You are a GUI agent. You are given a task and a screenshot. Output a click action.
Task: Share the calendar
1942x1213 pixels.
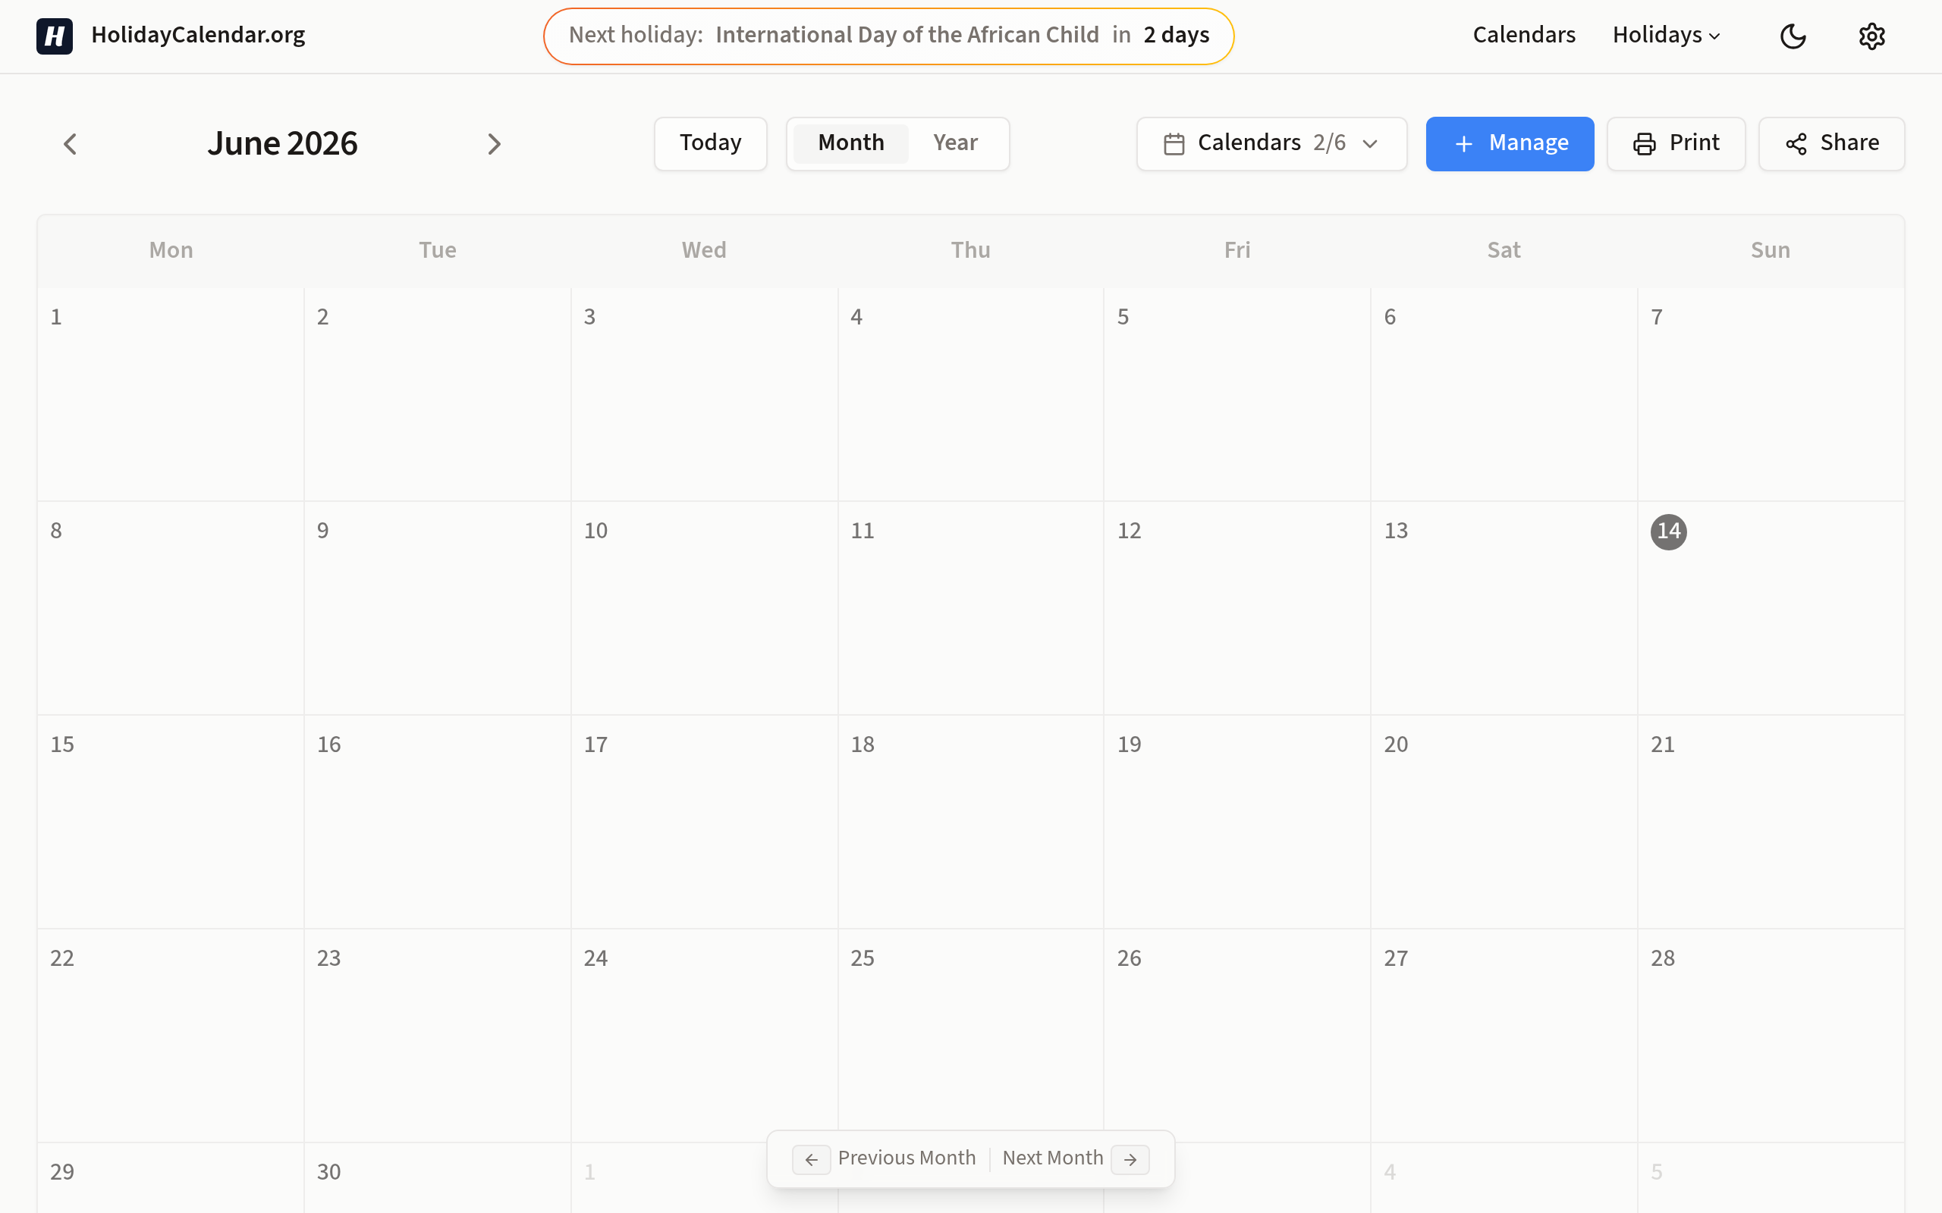[1831, 143]
